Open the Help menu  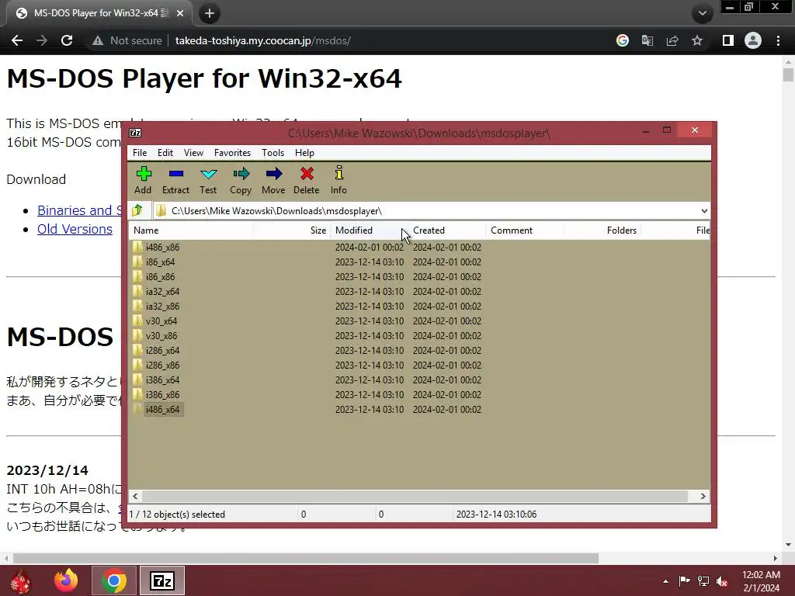pos(304,153)
